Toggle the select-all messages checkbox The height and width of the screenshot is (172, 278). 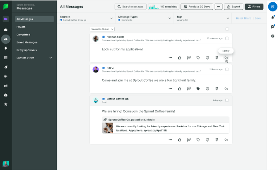pyautogui.click(x=227, y=29)
